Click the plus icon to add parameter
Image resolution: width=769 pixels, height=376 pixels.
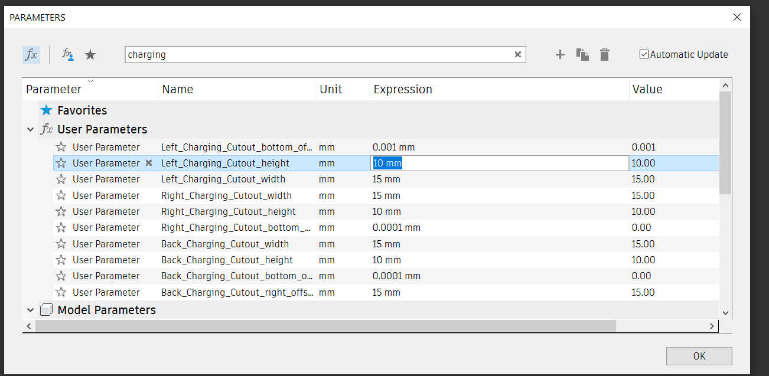point(560,55)
